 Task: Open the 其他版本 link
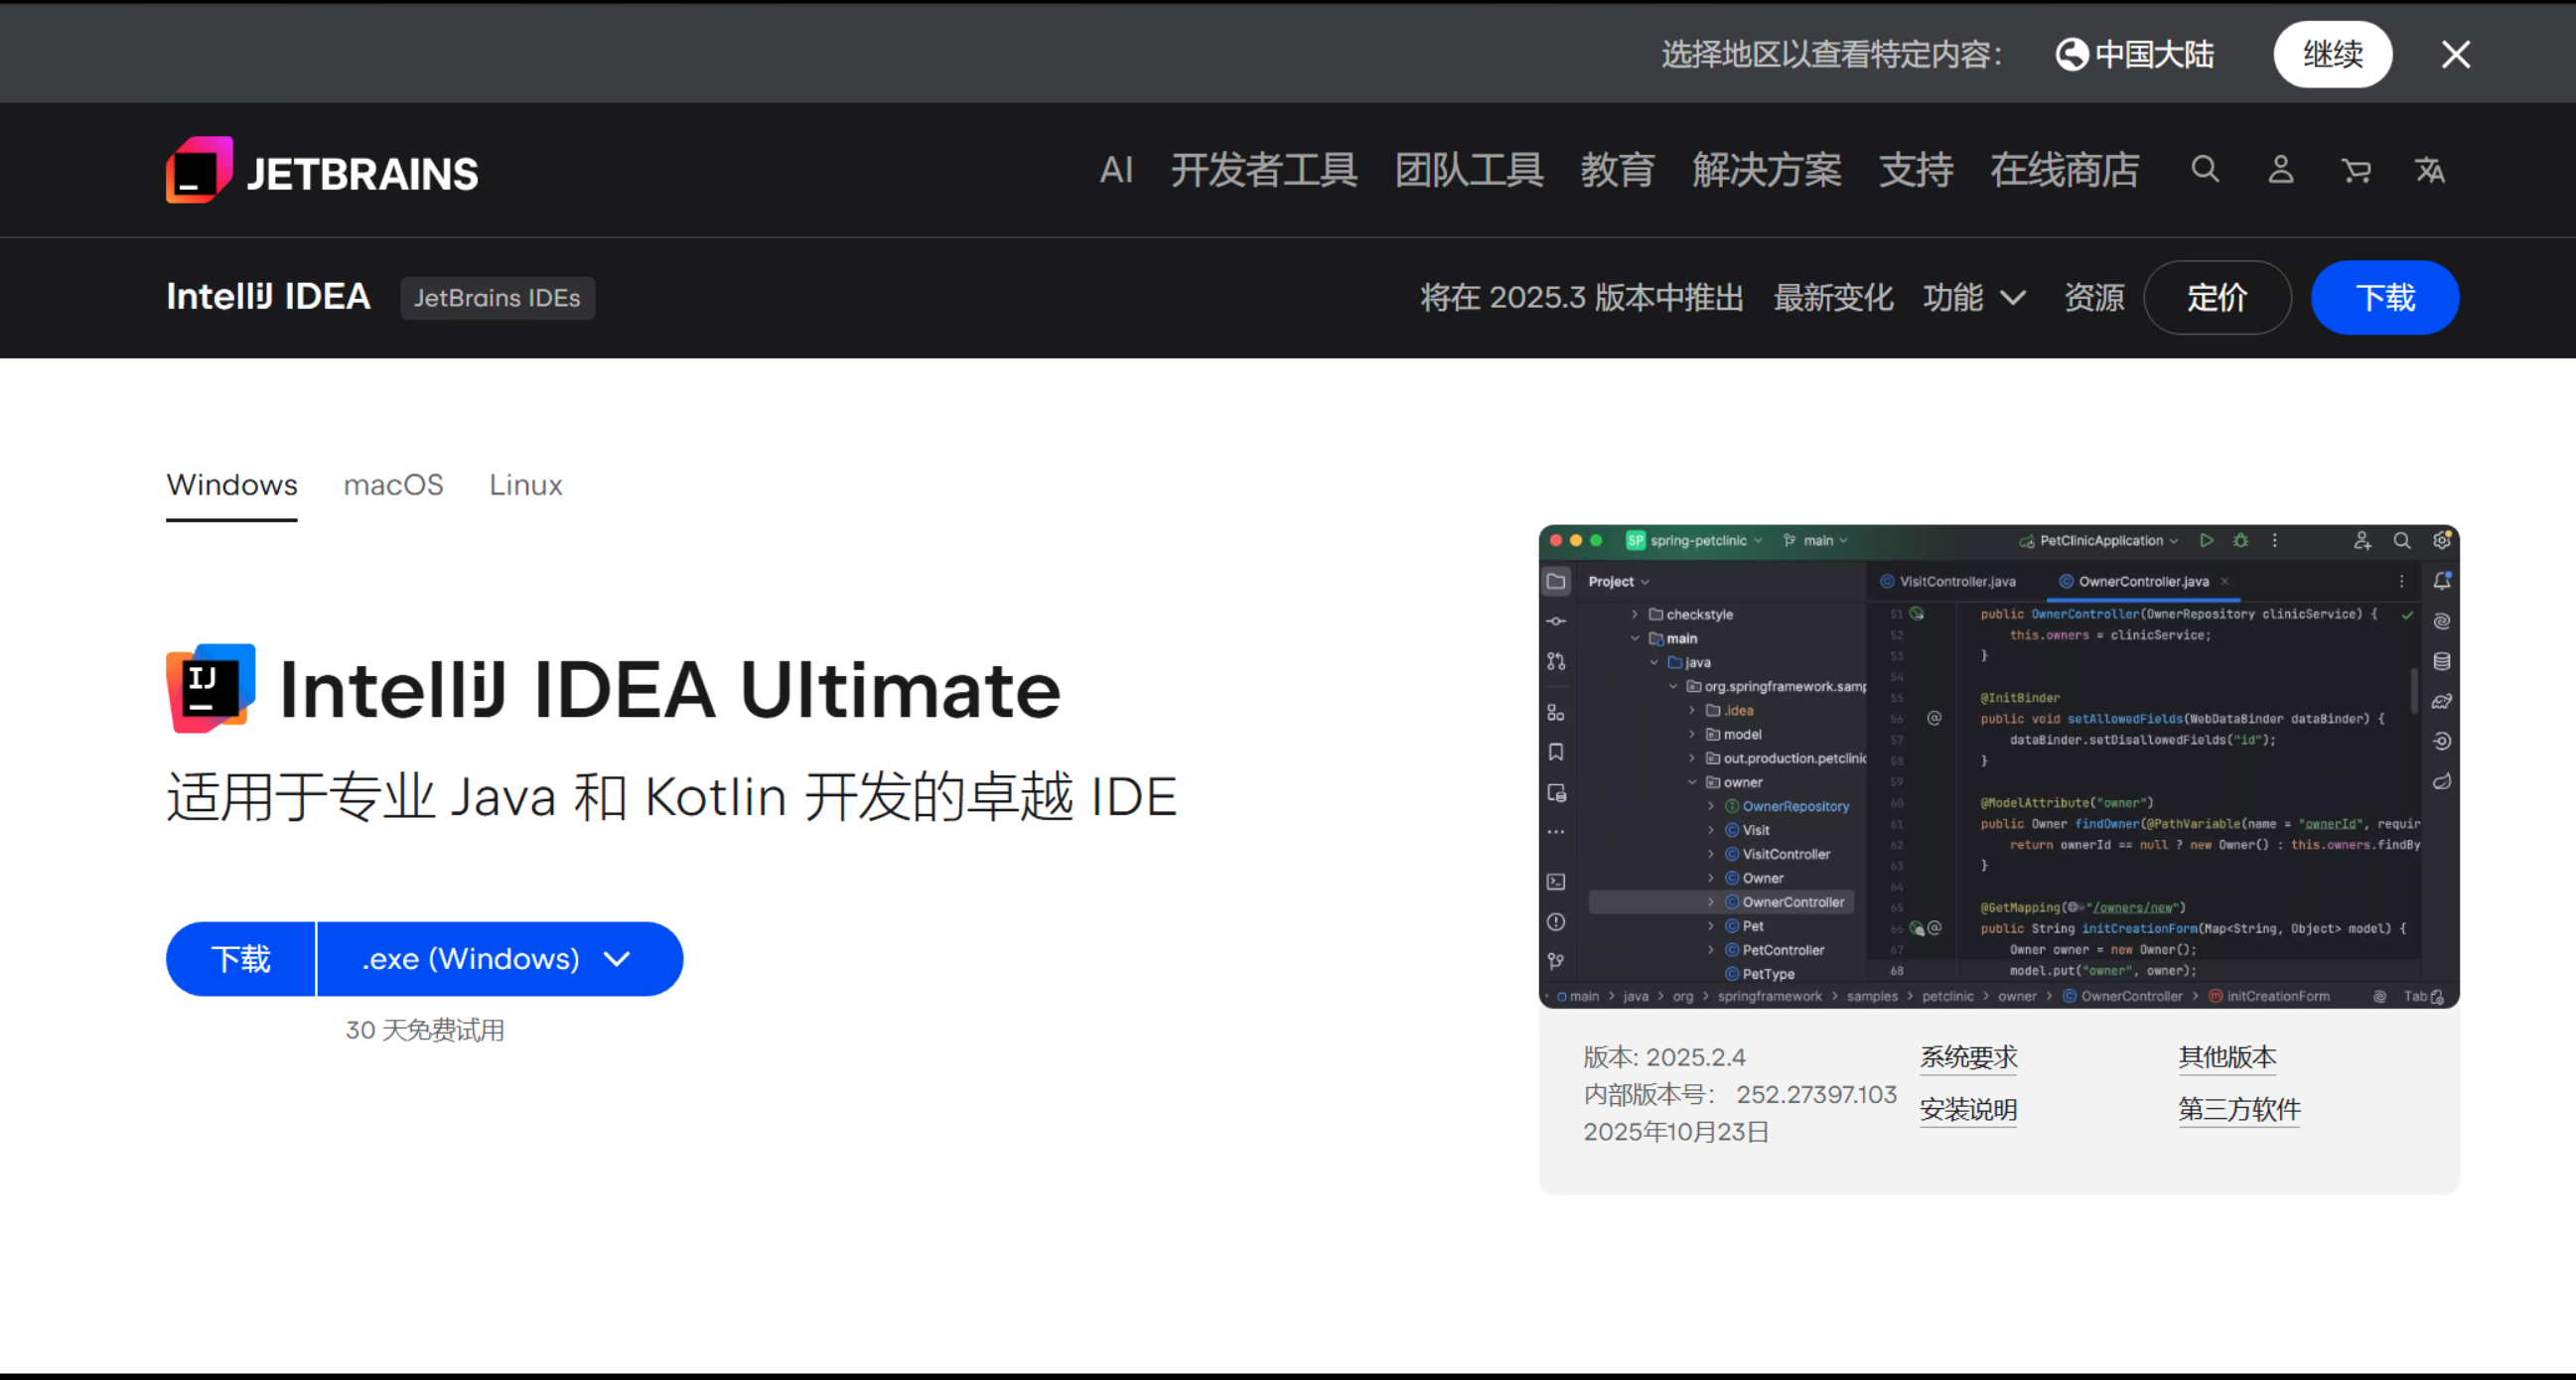[x=2227, y=1057]
